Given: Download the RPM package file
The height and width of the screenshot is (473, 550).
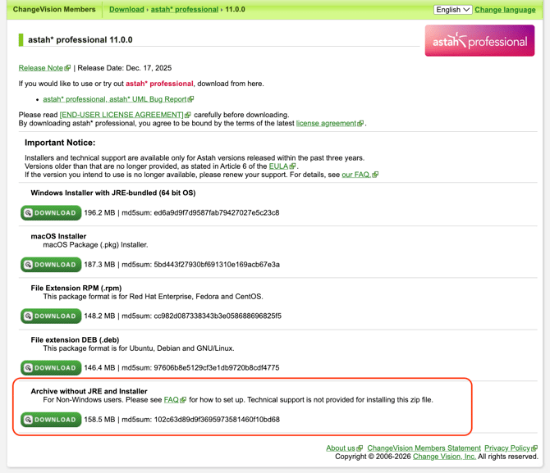Looking at the screenshot, I should click(51, 316).
